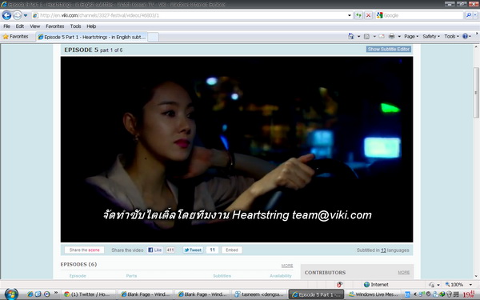The width and height of the screenshot is (480, 300).
Task: Open the Favorites menu
Action: [55, 26]
